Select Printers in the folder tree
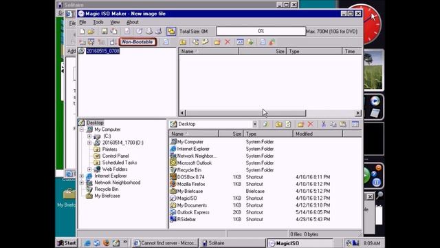Image resolution: width=440 pixels, height=248 pixels. click(109, 149)
